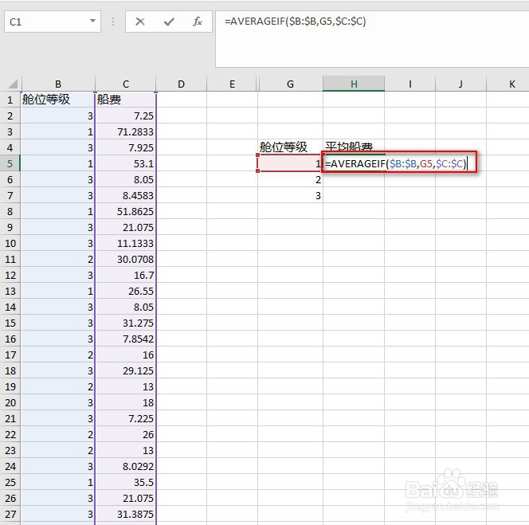
Task: Select column J header
Action: (x=460, y=84)
